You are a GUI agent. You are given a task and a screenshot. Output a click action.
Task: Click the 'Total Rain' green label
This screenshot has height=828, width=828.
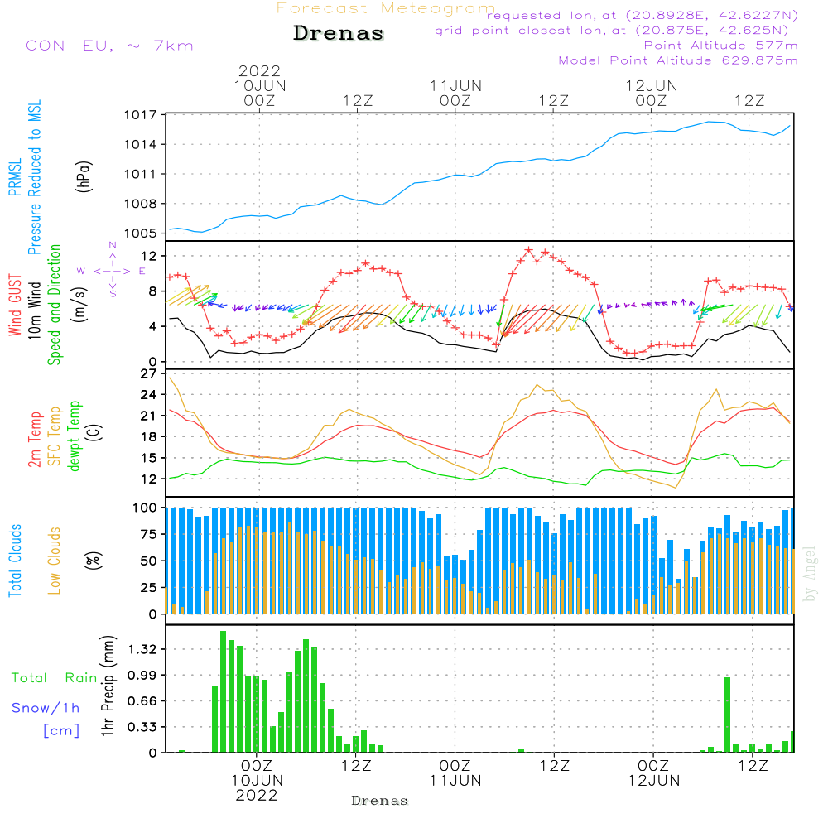pyautogui.click(x=55, y=678)
